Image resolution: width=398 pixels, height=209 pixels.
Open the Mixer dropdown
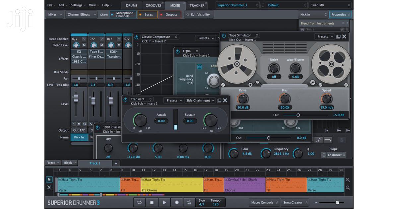pyautogui.click(x=54, y=15)
